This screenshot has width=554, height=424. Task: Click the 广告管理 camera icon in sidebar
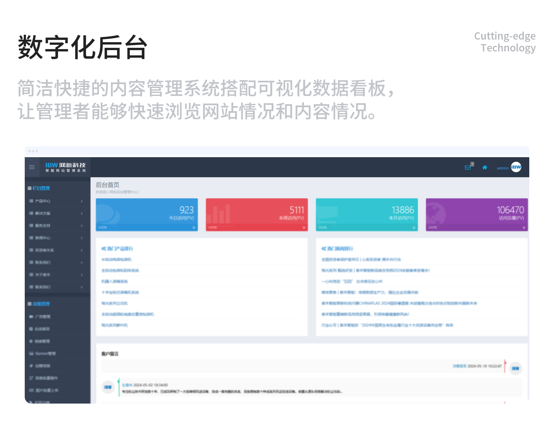pos(31,317)
